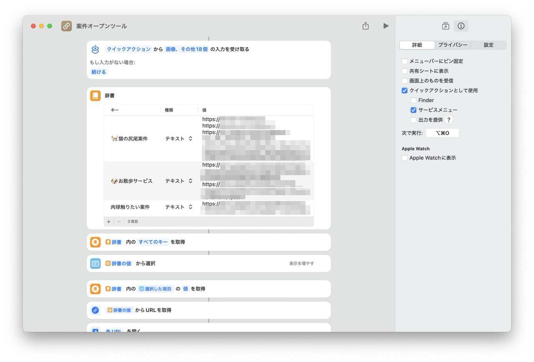The image size is (534, 362).
Task: Switch to the プライバシー tab
Action: click(x=453, y=45)
